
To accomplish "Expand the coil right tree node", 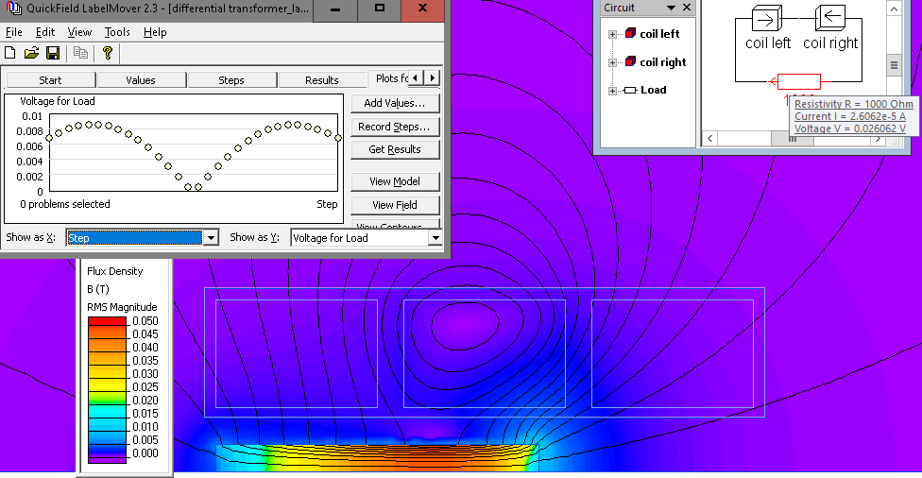I will point(612,62).
